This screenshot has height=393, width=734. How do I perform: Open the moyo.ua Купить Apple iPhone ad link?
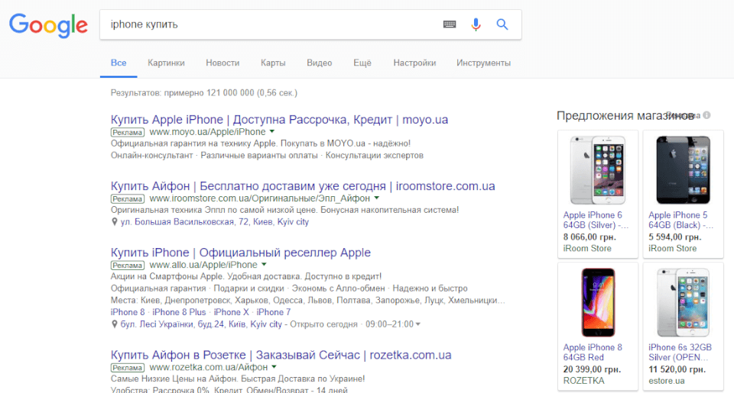pos(279,120)
